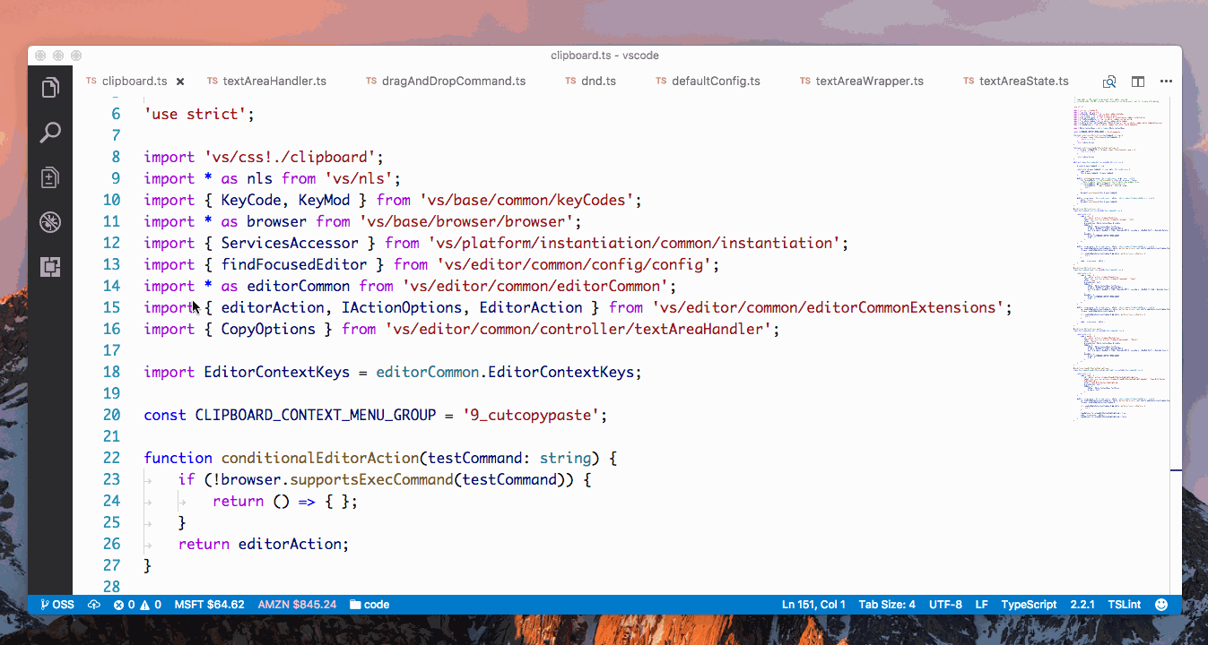Open the Extensions view in activity bar
1208x645 pixels.
coord(50,266)
